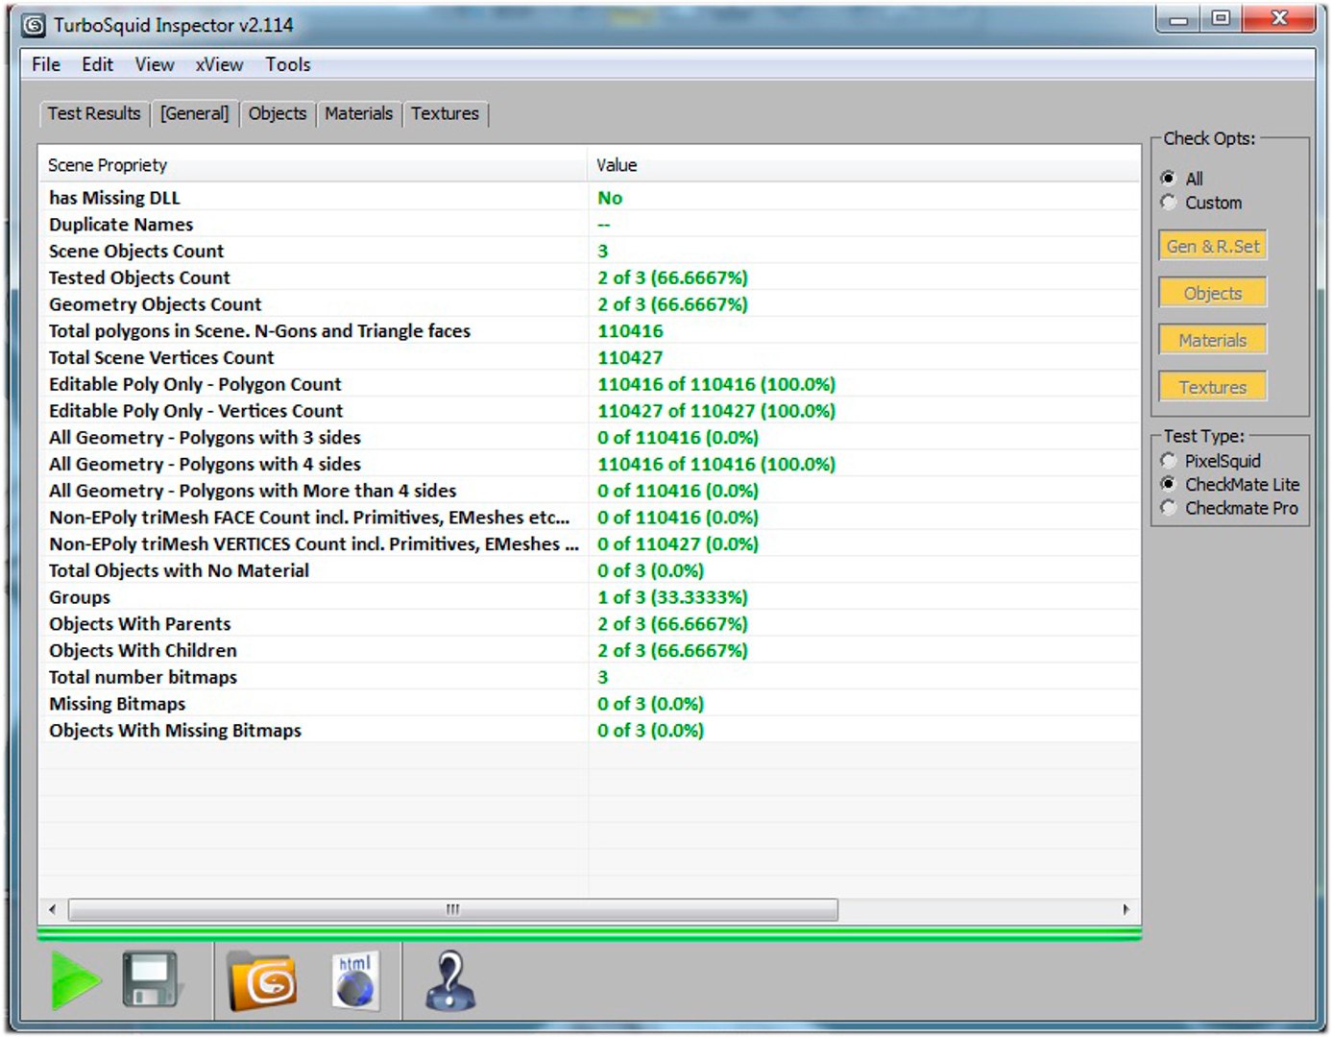Click the value 1 of 3 (33.3333%)

pyautogui.click(x=672, y=597)
